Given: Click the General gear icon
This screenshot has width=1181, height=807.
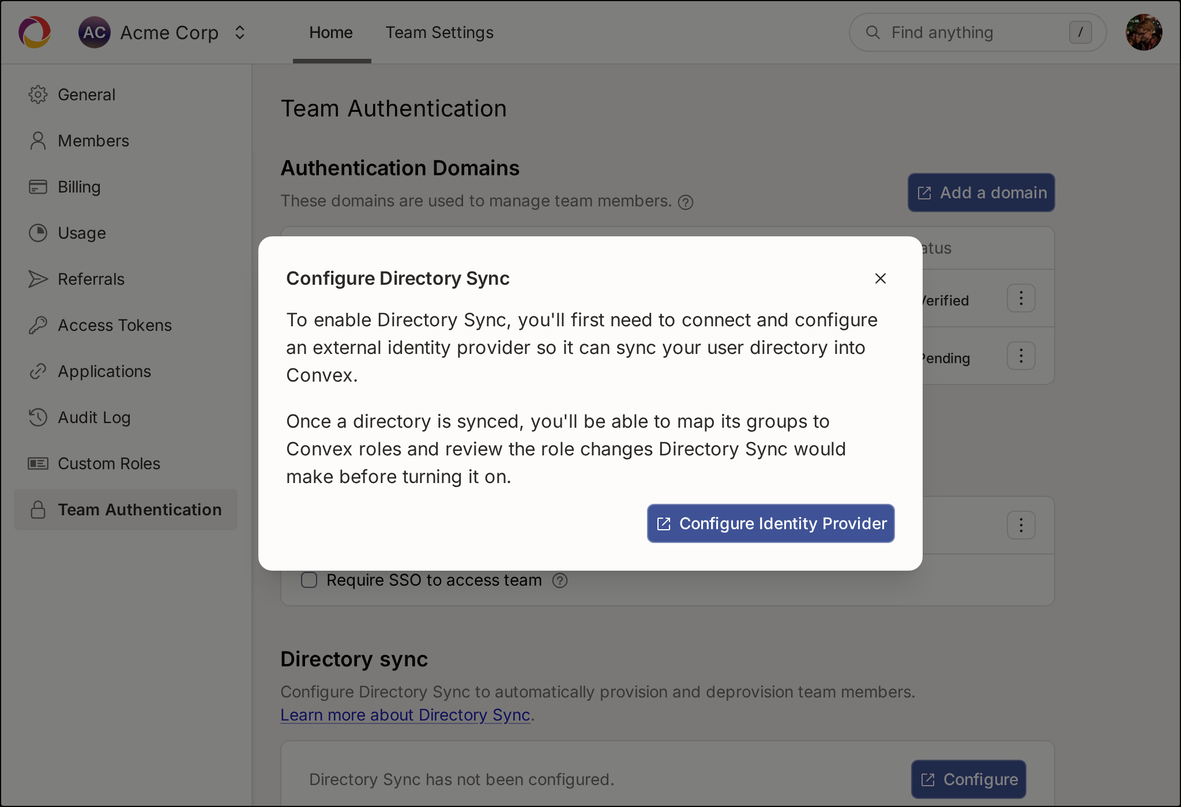Looking at the screenshot, I should click(38, 95).
